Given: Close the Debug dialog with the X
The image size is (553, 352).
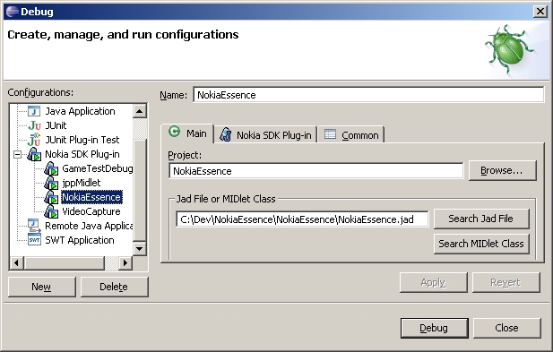Looking at the screenshot, I should click(x=540, y=12).
